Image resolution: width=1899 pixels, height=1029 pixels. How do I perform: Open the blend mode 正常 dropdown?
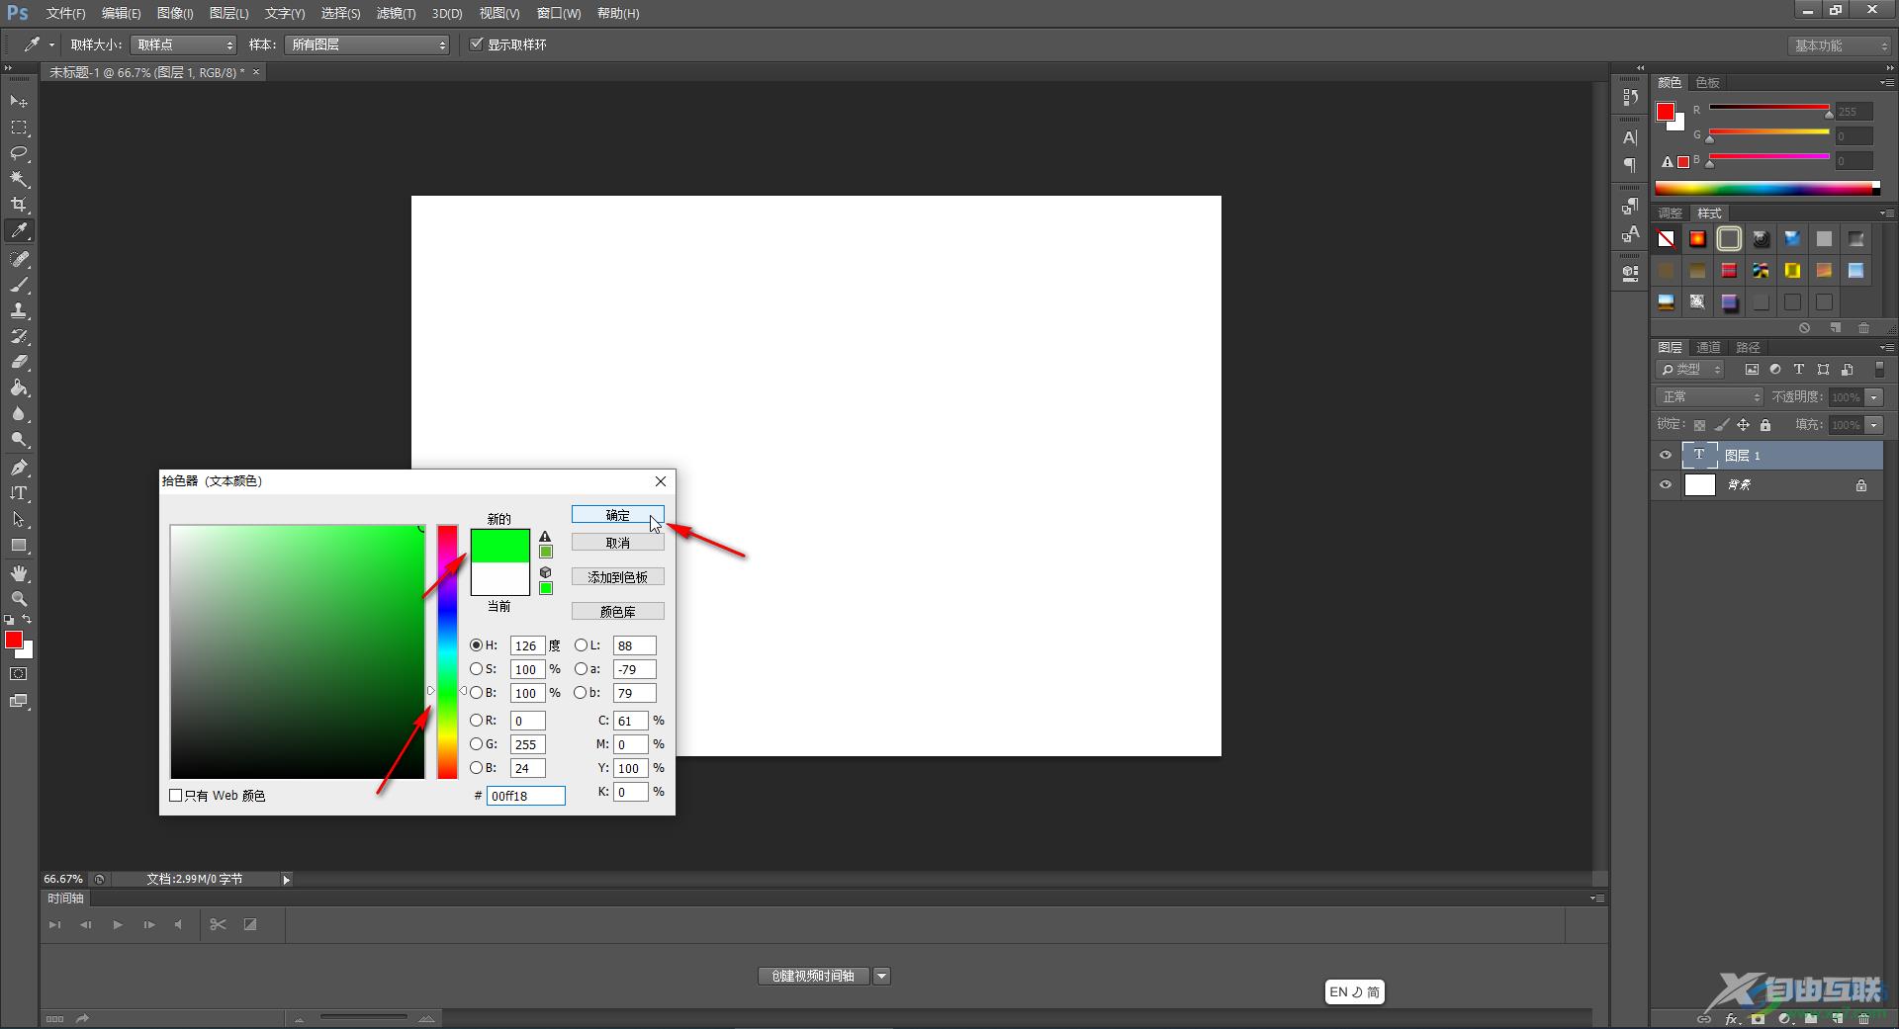(1710, 396)
